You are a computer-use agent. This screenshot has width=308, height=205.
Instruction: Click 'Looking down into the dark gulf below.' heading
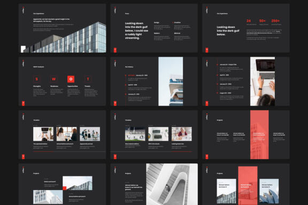coord(228,30)
